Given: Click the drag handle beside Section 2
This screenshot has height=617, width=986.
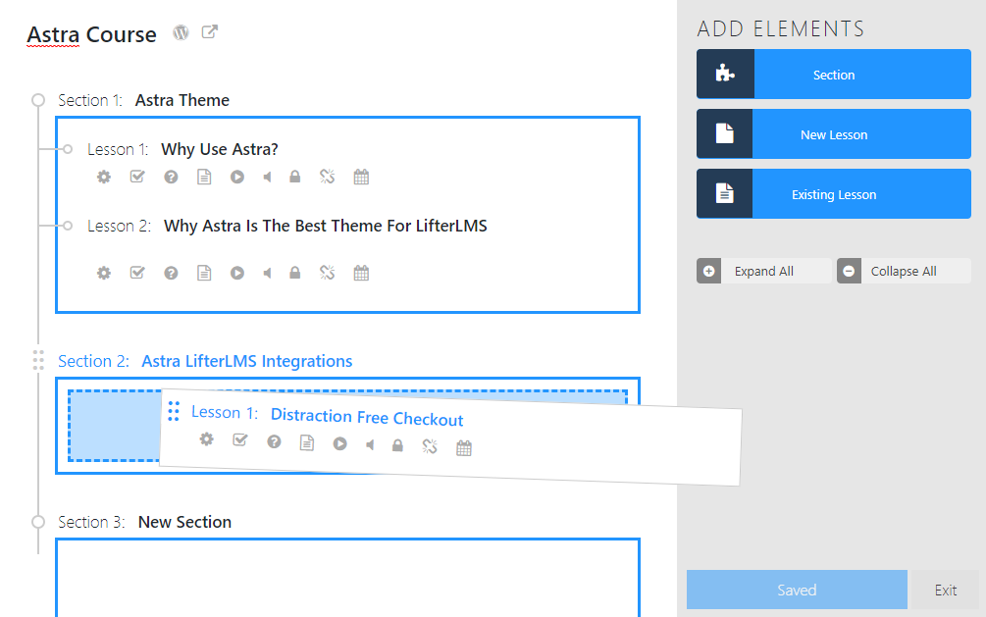Looking at the screenshot, I should click(38, 360).
